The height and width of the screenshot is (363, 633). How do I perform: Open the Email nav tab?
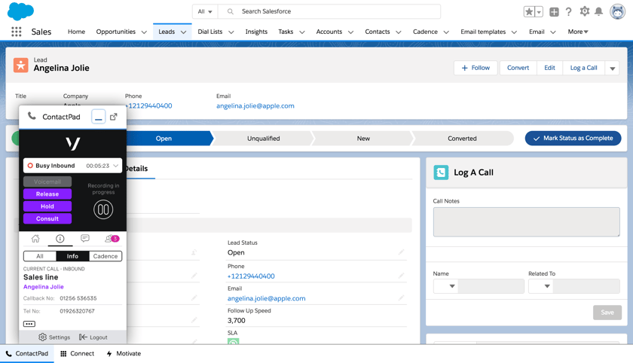[537, 32]
